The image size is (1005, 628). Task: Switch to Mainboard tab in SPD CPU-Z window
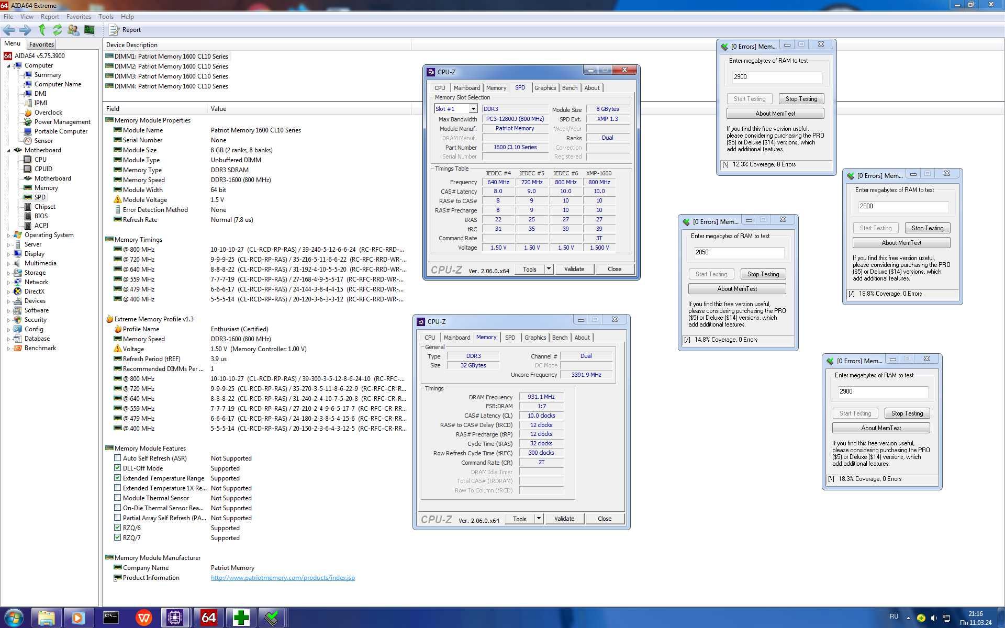tap(466, 88)
